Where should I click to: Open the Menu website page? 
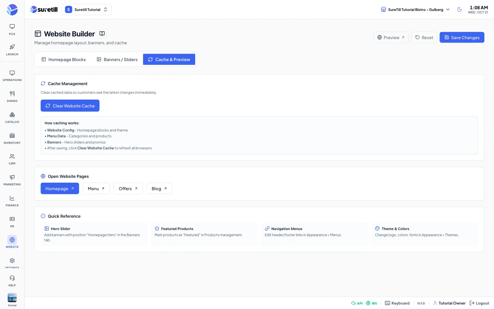(x=96, y=188)
